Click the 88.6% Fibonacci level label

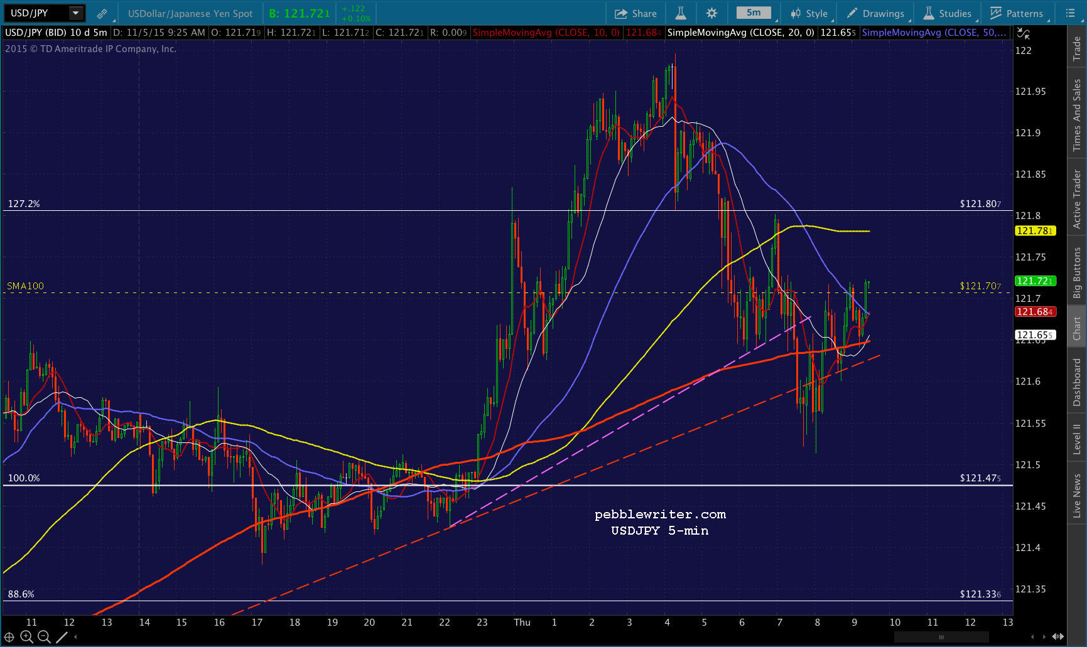pos(21,594)
